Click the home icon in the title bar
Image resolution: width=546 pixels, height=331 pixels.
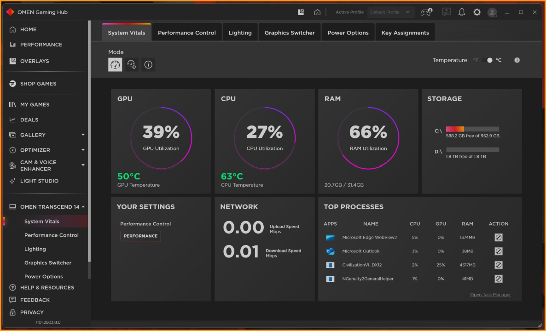tap(317, 12)
